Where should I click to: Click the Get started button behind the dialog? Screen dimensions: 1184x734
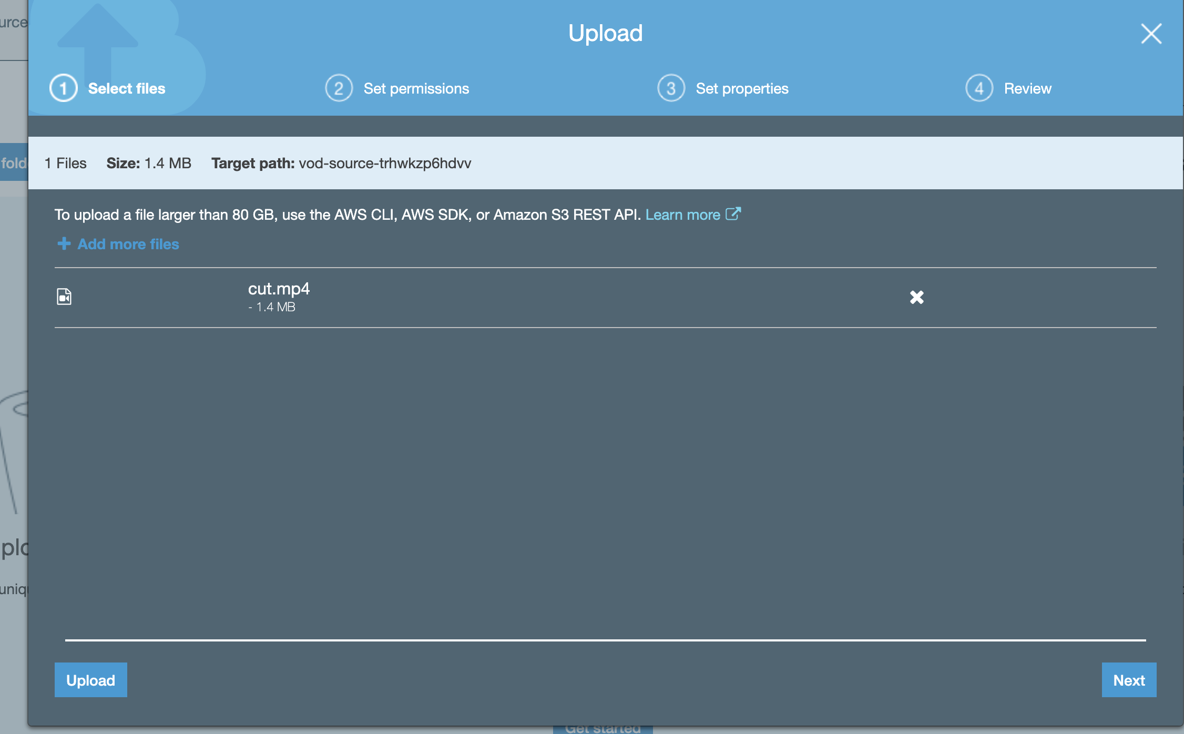(x=603, y=730)
